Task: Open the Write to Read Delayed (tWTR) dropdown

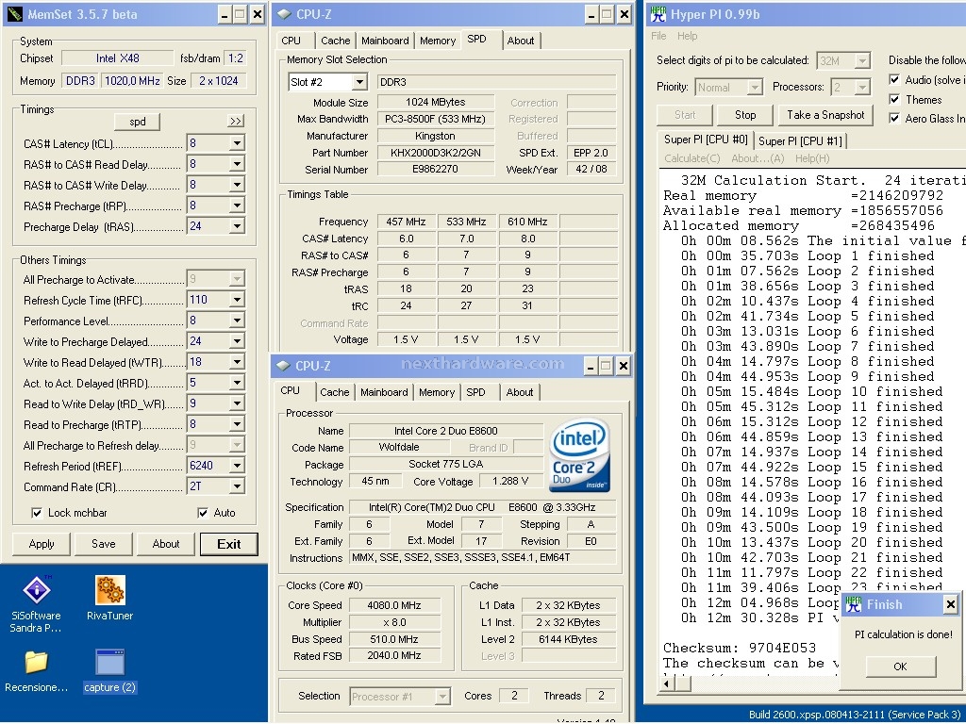Action: coord(237,362)
